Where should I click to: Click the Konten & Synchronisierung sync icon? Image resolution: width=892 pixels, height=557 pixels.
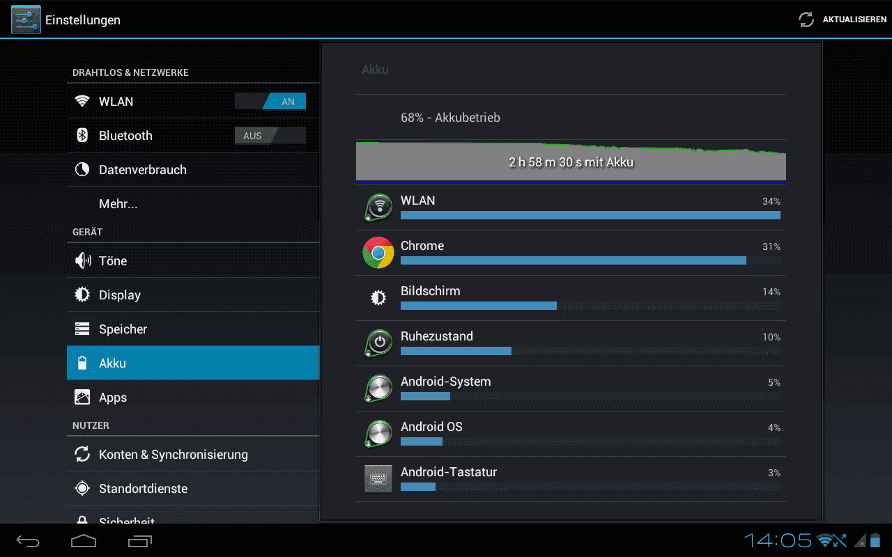[82, 455]
